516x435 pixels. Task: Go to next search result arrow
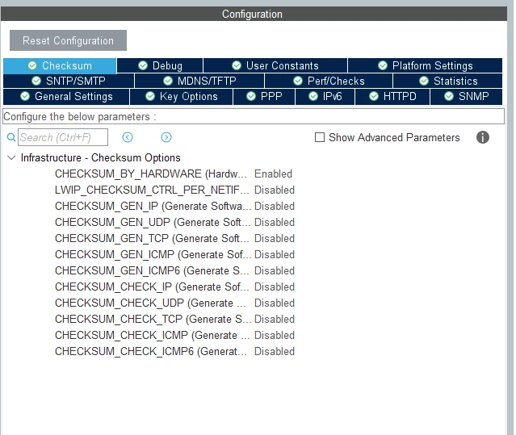coord(166,137)
